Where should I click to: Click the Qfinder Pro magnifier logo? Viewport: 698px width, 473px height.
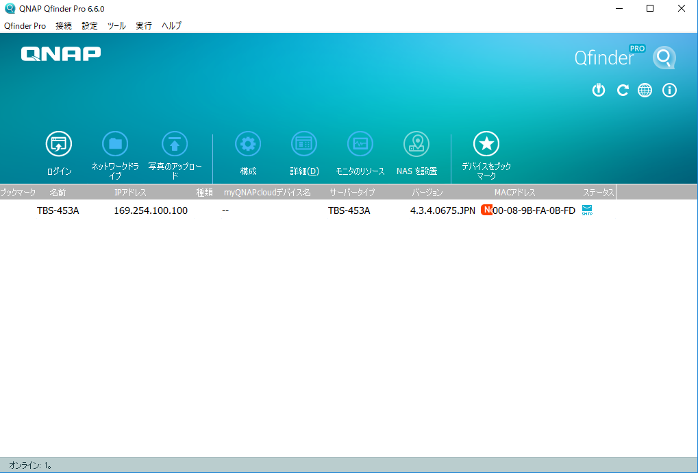[x=664, y=58]
